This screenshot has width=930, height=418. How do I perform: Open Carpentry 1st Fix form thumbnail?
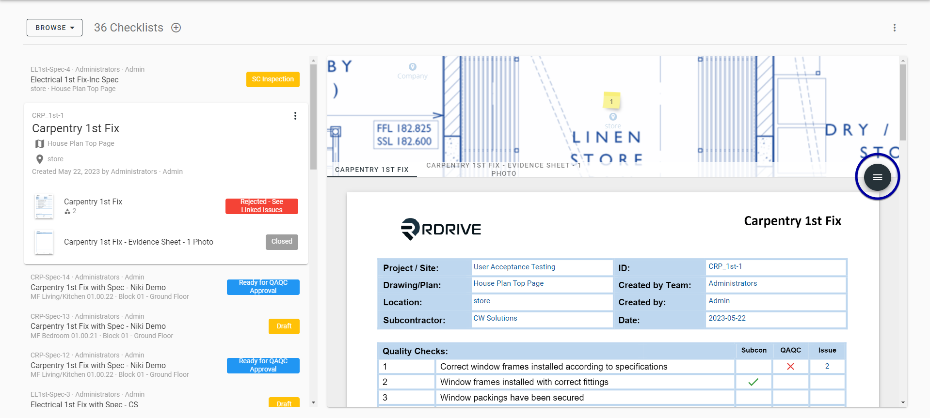click(44, 206)
